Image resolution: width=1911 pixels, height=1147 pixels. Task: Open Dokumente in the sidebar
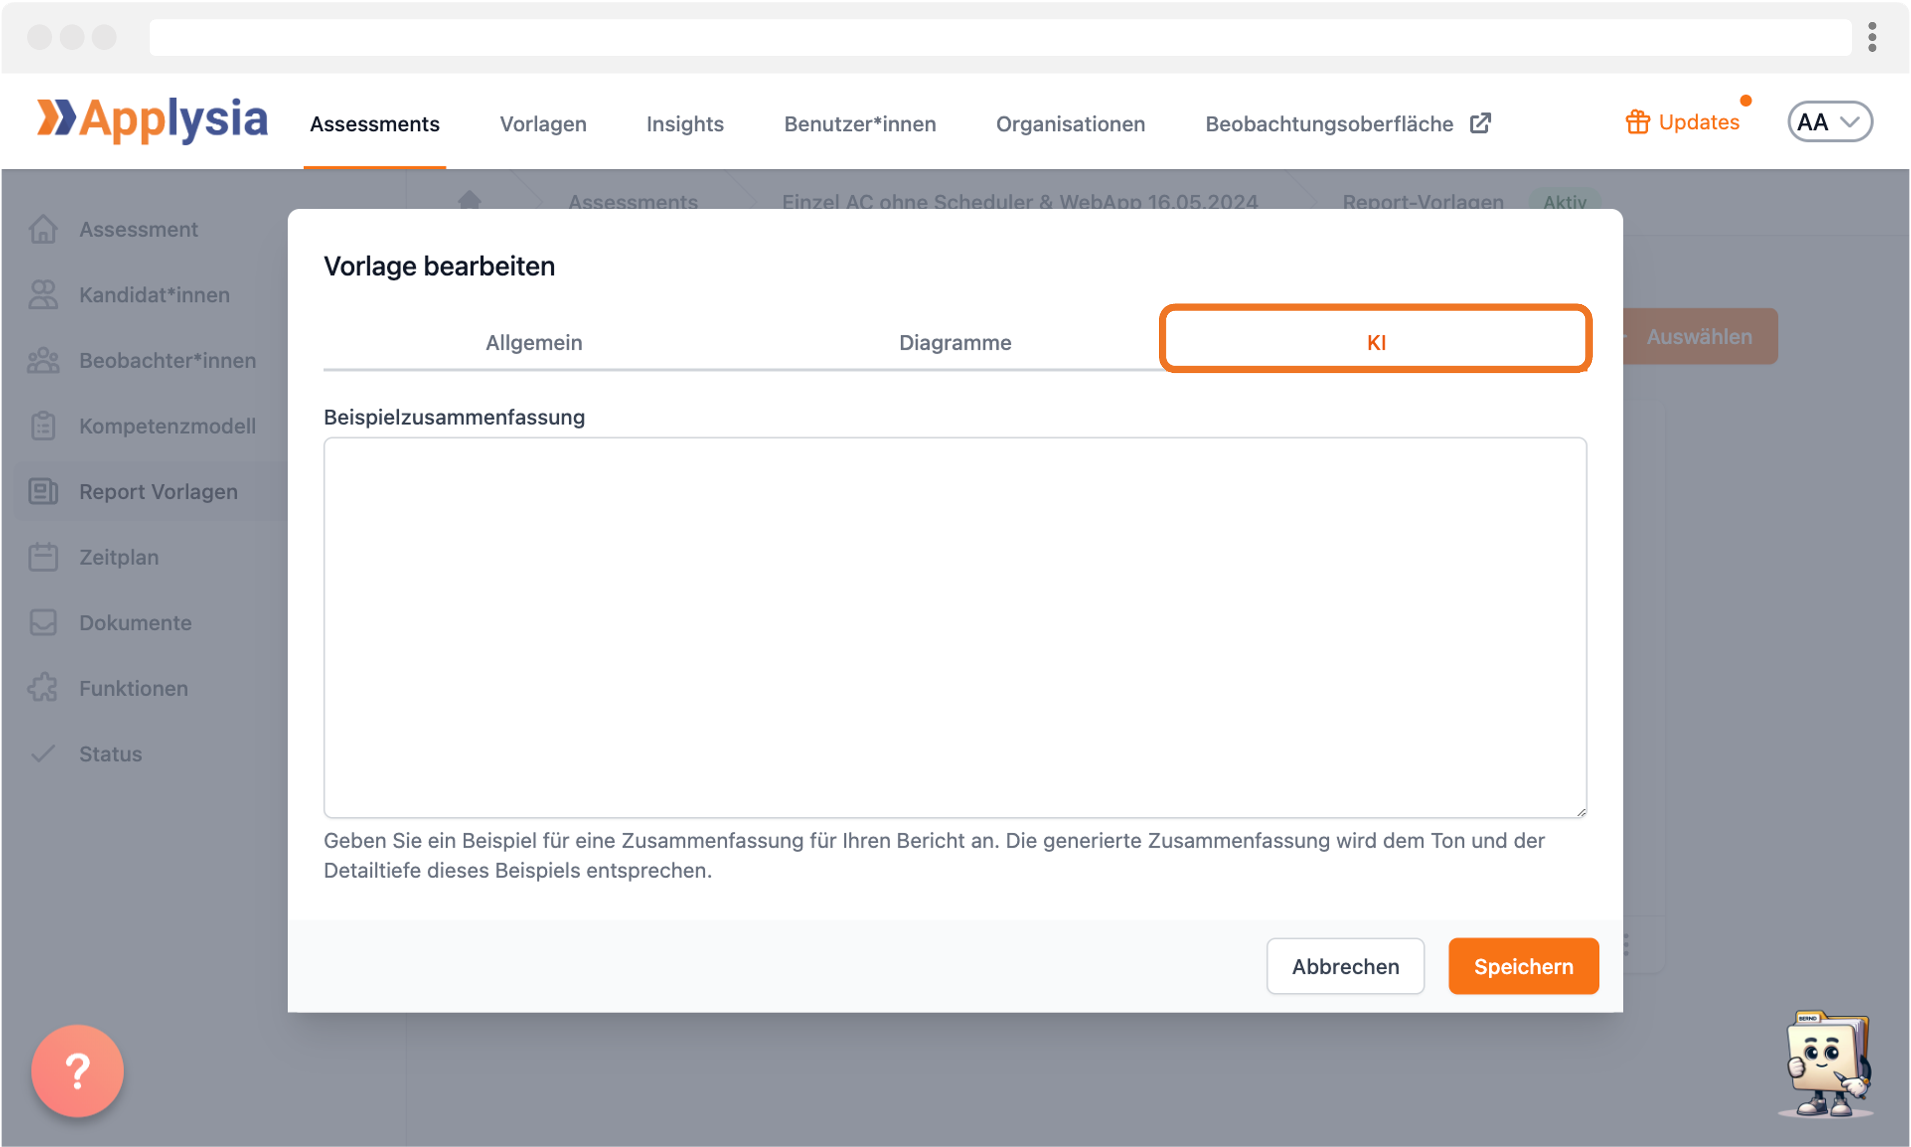[x=135, y=623]
